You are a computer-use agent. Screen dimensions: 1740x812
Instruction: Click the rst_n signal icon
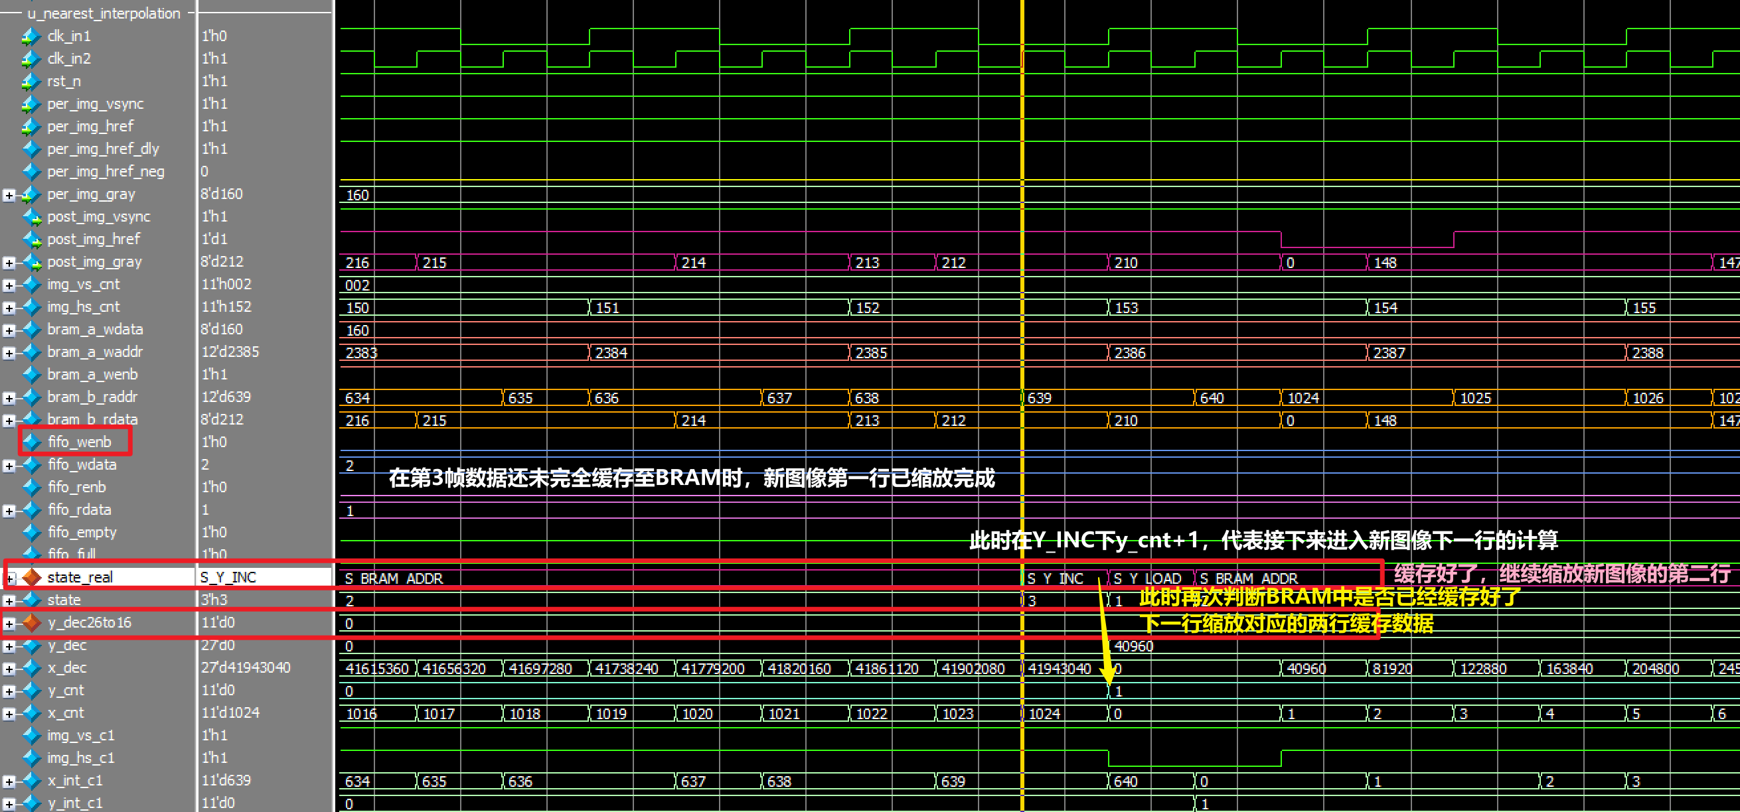[31, 82]
